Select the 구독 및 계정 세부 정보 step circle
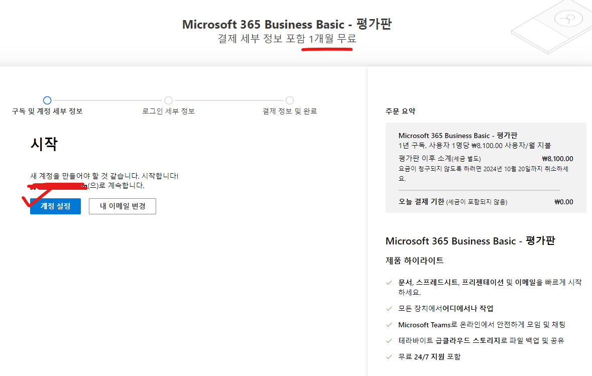 tap(47, 100)
